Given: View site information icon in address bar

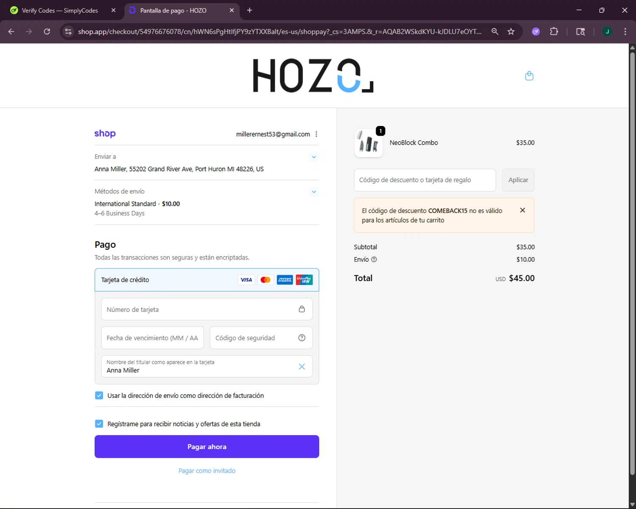Looking at the screenshot, I should (68, 31).
